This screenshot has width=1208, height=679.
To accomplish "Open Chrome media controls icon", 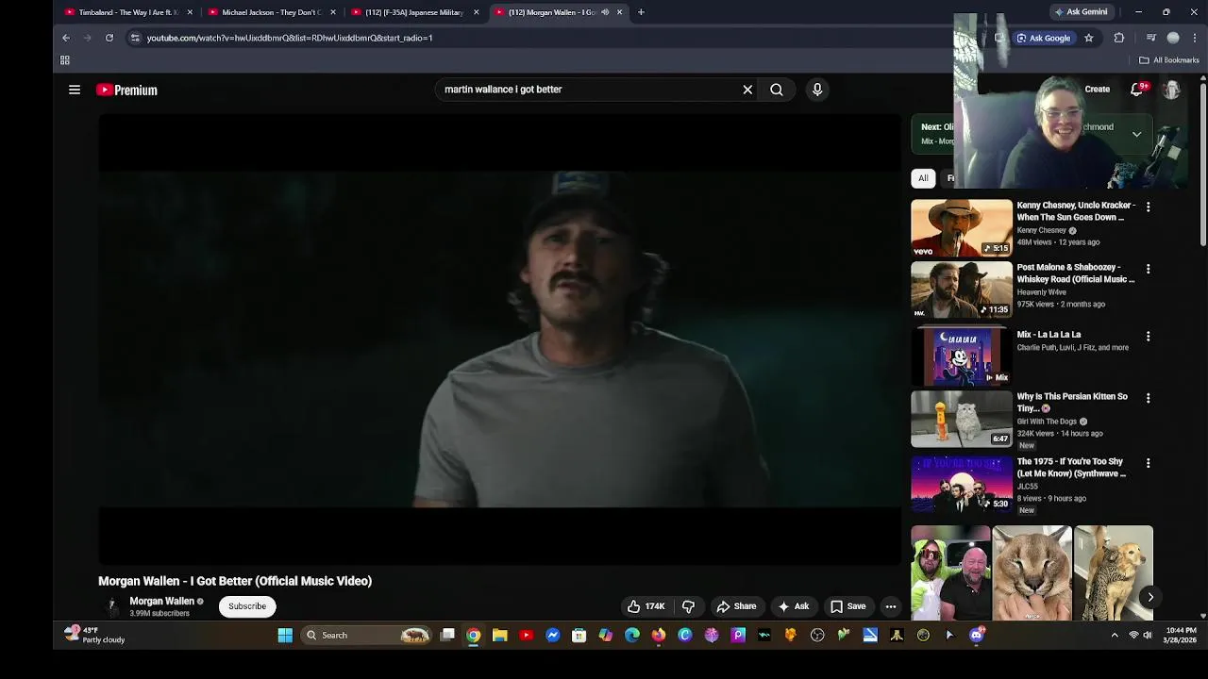I will [1150, 38].
